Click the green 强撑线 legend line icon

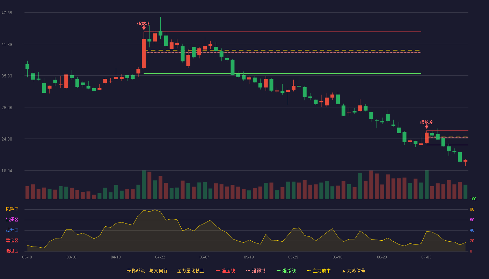[x=278, y=271]
